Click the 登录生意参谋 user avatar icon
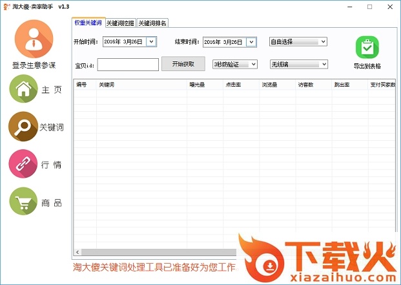 pos(34,39)
